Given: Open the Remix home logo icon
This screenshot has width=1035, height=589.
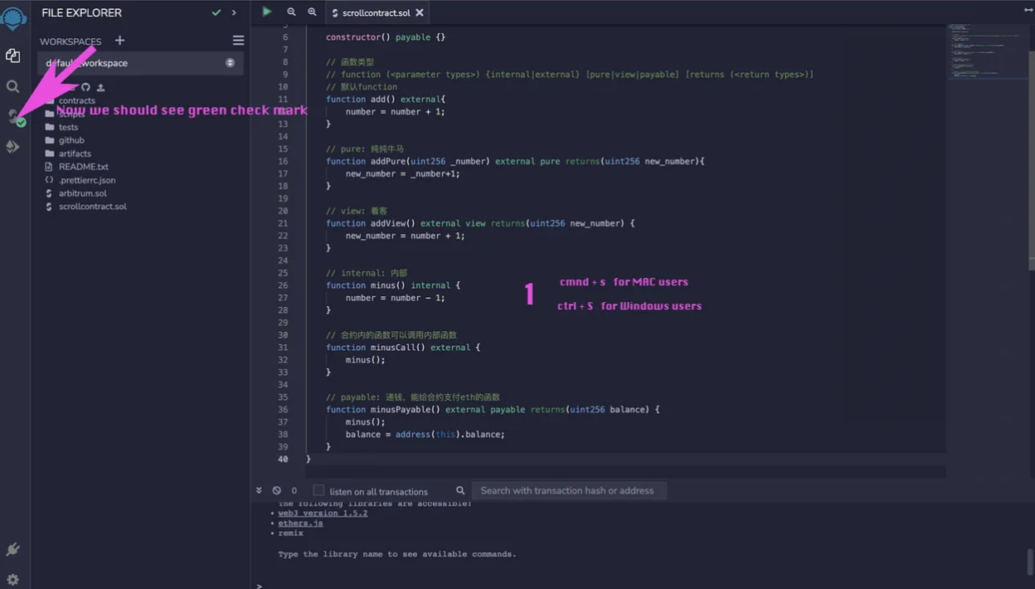Looking at the screenshot, I should pos(13,17).
